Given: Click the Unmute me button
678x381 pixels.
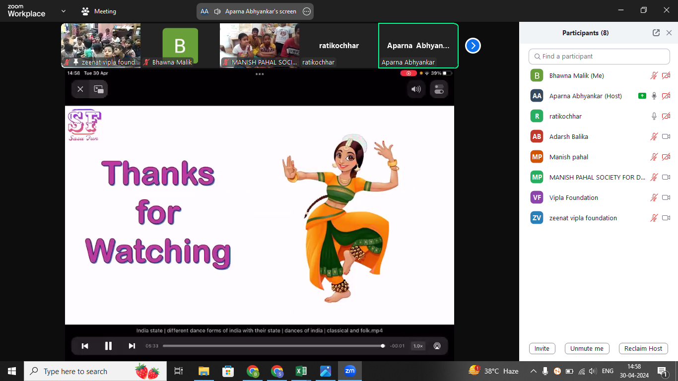Looking at the screenshot, I should [x=587, y=348].
